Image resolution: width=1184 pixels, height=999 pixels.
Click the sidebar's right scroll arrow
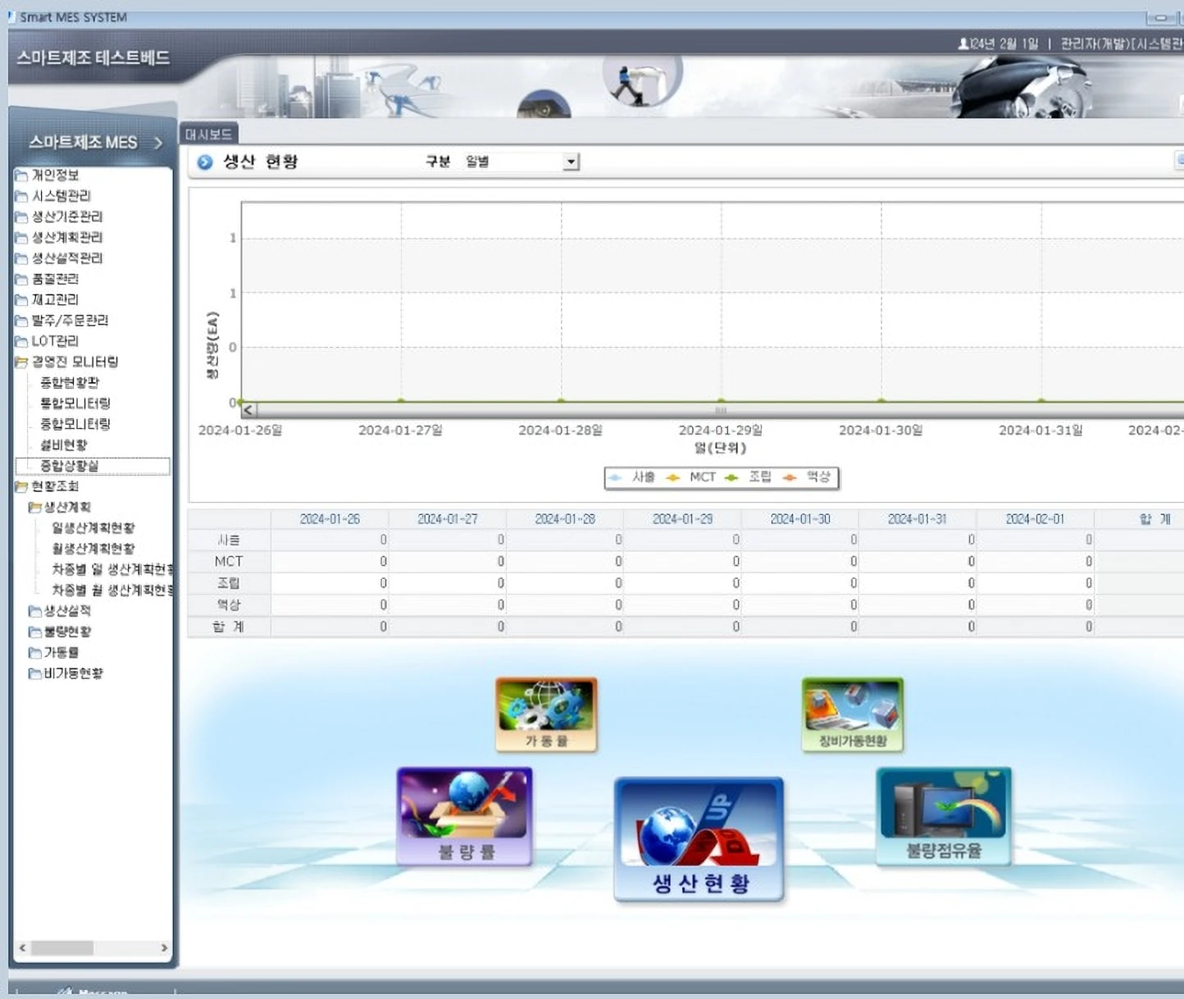pyautogui.click(x=164, y=948)
